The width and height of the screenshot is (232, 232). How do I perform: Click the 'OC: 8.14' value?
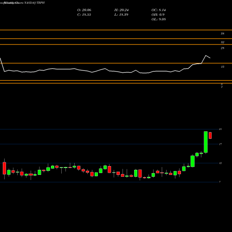pos(159,10)
